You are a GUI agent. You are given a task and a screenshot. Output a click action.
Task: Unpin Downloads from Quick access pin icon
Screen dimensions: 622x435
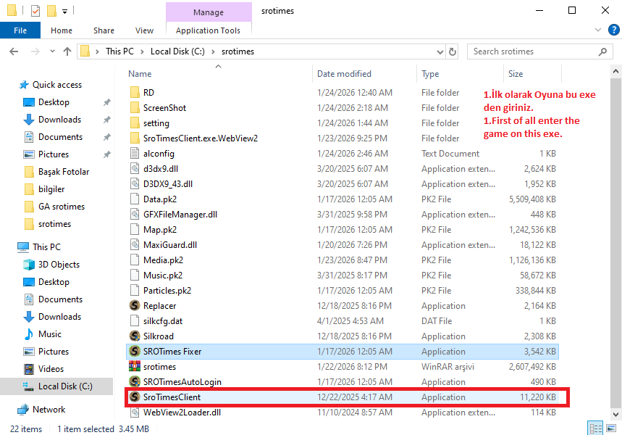[106, 120]
